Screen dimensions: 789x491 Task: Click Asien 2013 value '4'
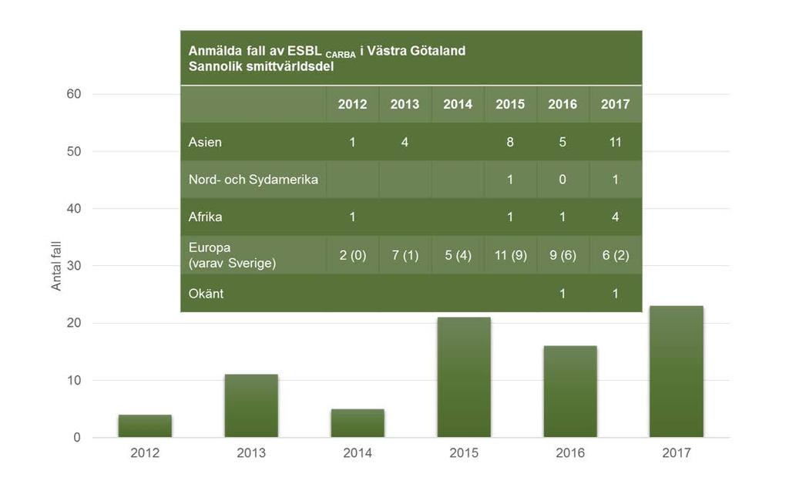(405, 143)
